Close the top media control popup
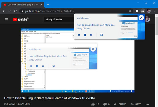This screenshot has height=107, width=158. coord(141,18)
